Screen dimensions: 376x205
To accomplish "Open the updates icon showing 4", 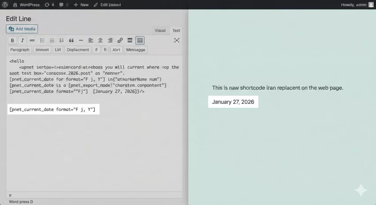I will click(x=49, y=4).
